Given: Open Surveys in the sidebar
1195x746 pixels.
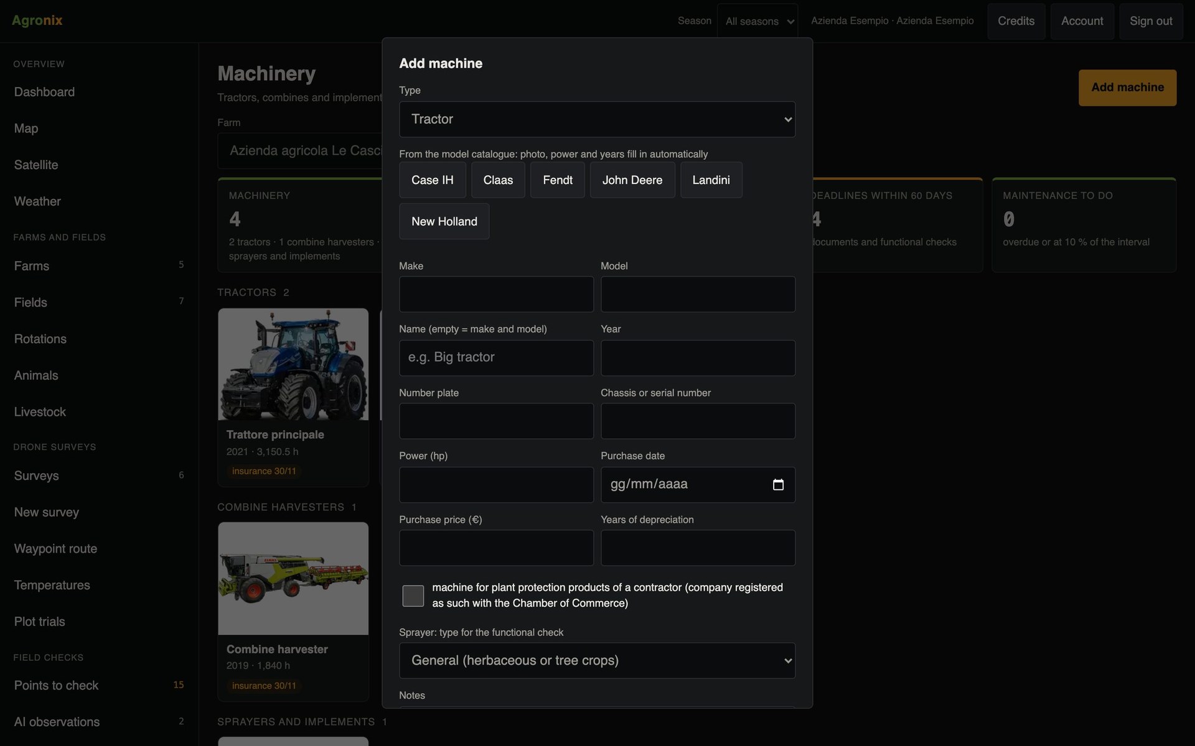Looking at the screenshot, I should click(37, 476).
